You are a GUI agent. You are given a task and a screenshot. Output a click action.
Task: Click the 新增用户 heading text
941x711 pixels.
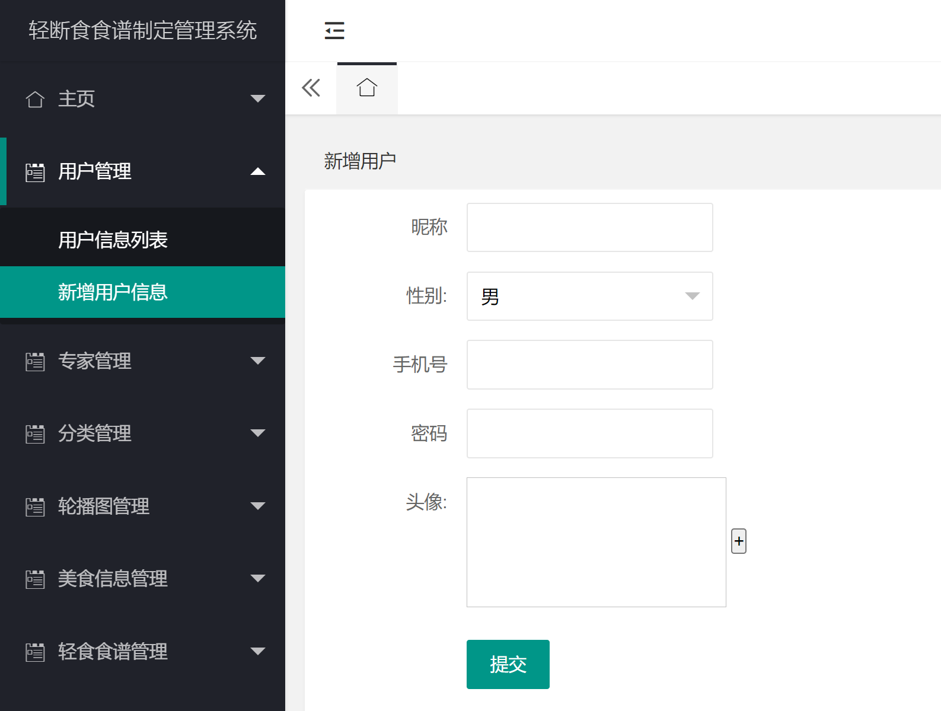click(x=360, y=161)
